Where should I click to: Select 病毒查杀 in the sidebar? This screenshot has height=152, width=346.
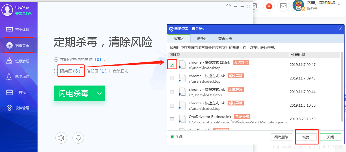18,45
